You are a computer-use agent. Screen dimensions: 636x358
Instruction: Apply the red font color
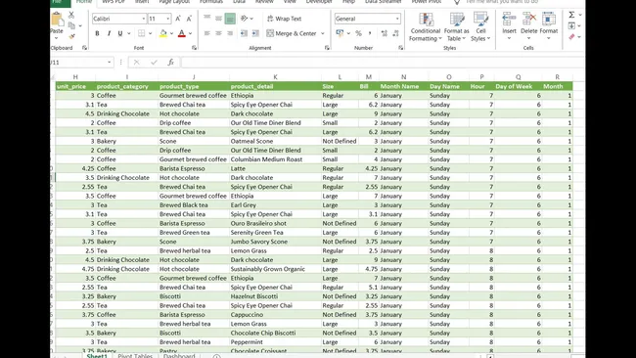(182, 33)
